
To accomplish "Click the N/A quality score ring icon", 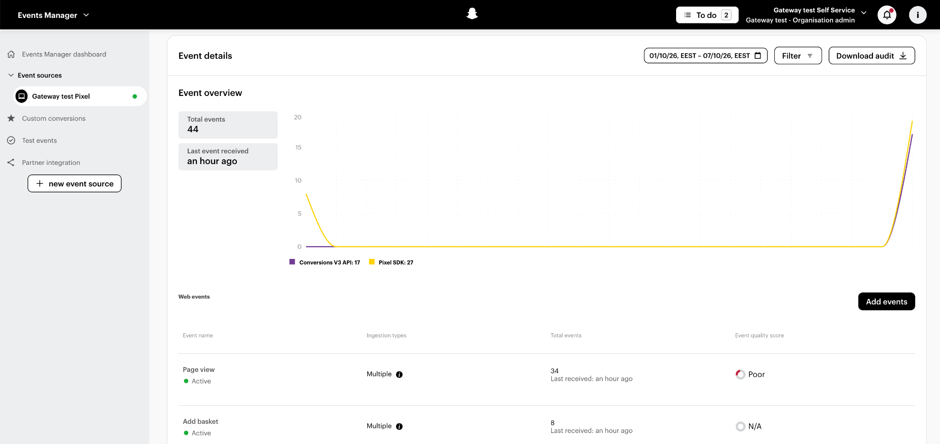I will 740,427.
